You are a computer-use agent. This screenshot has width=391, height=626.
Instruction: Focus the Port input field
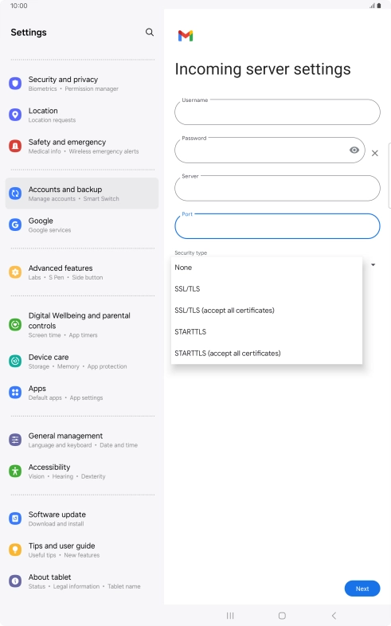coord(277,226)
